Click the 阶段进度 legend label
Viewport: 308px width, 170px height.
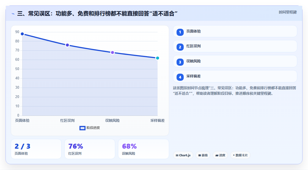93,128
